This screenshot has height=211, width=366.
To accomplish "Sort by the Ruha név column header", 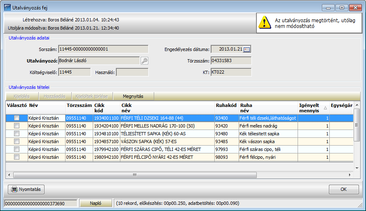I will click(268, 108).
